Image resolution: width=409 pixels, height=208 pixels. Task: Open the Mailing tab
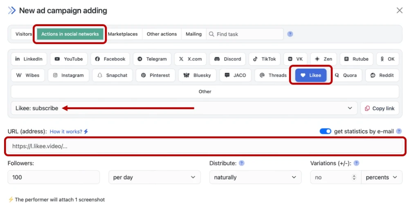(193, 34)
